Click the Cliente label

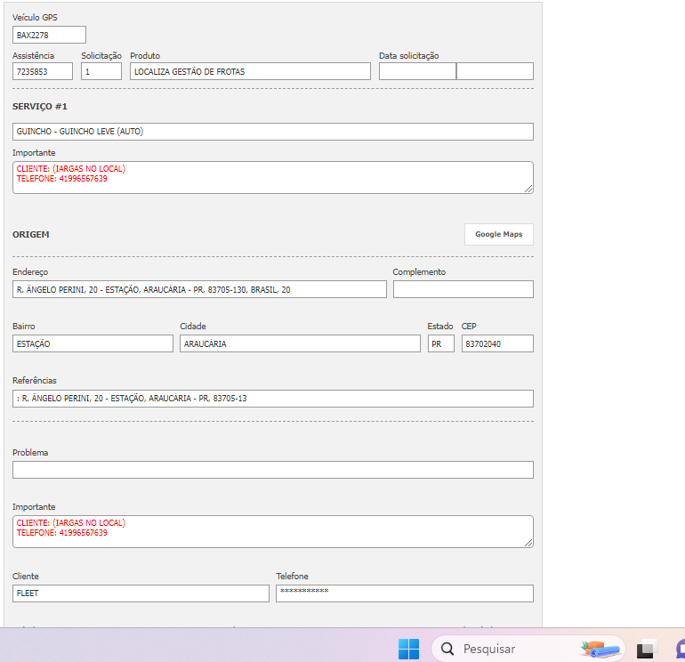tap(25, 576)
